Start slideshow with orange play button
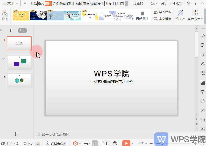206x146 pixels. point(126,143)
